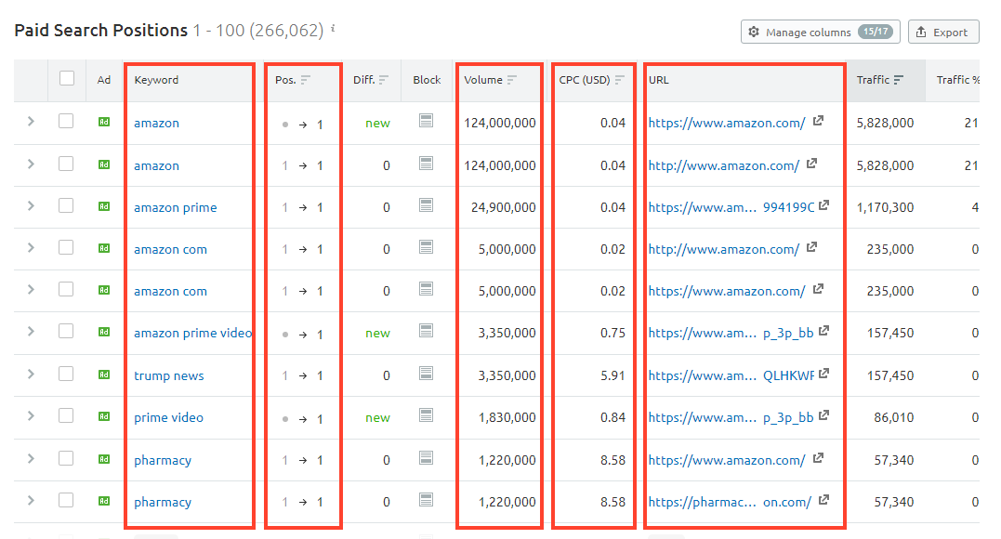The image size is (1001, 539).
Task: Open external link icon for QLHKWF URL
Action: [823, 373]
